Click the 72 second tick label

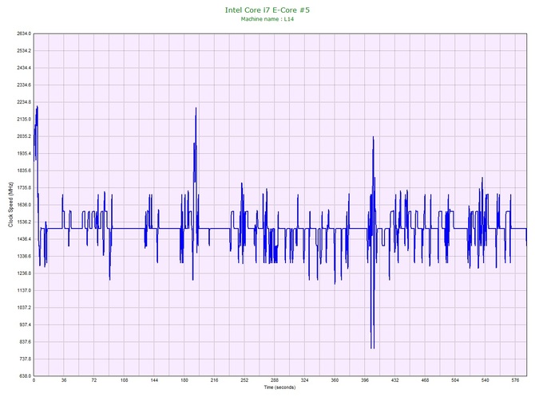[x=93, y=381]
